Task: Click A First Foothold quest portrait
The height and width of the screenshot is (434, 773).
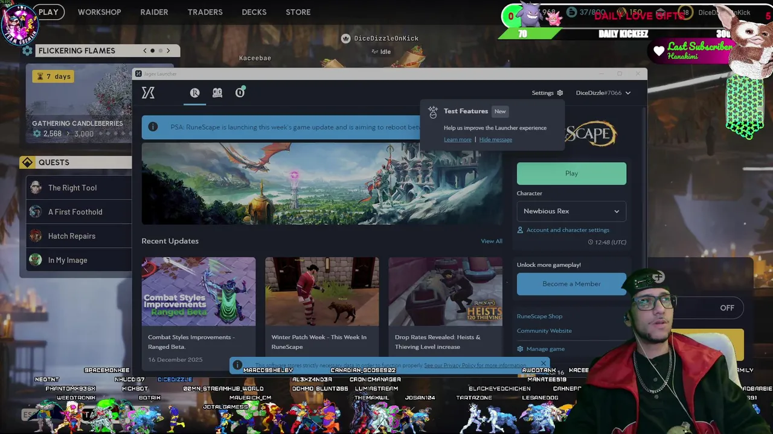Action: (36, 212)
